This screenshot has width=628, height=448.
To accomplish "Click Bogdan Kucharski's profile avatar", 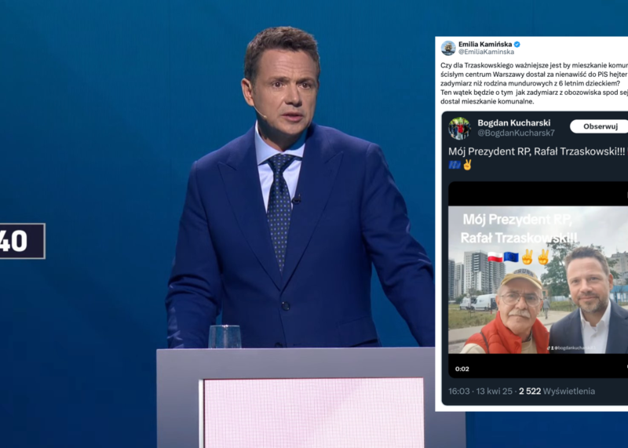I will pyautogui.click(x=459, y=128).
